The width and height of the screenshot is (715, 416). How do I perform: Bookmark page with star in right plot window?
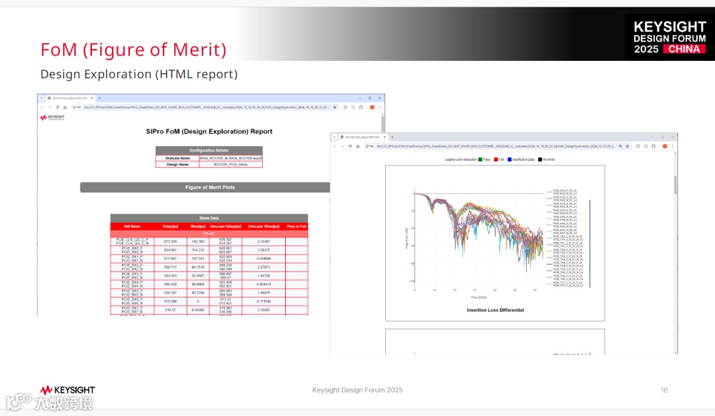[x=628, y=146]
